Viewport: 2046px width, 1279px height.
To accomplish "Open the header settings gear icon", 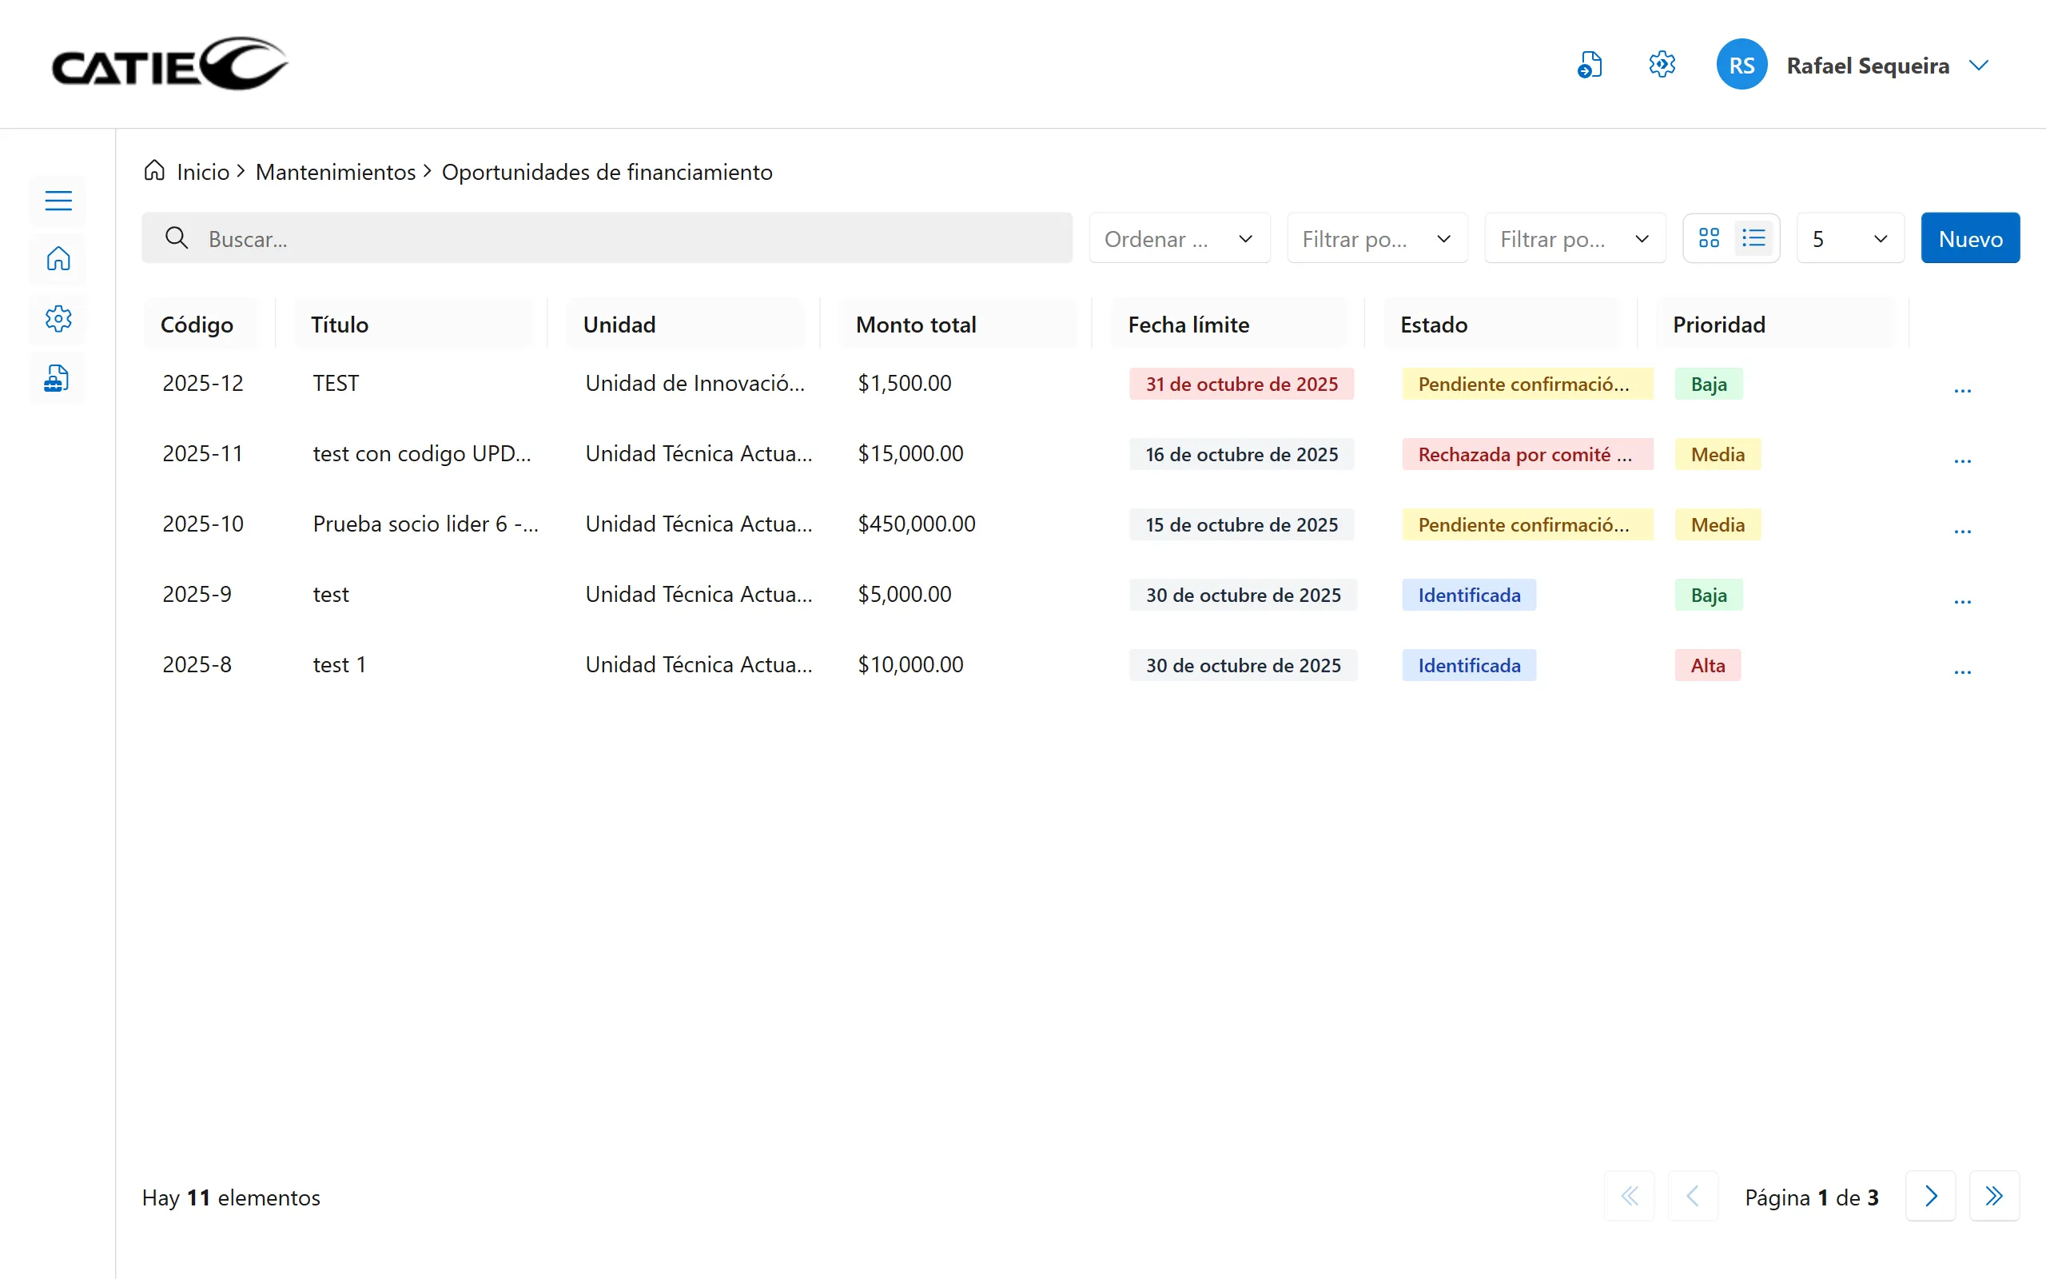I will click(x=1662, y=65).
